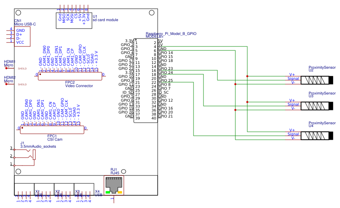The image size is (340, 208).
Task: Click the MISO pin label on U1
Action: [x=64, y=18]
